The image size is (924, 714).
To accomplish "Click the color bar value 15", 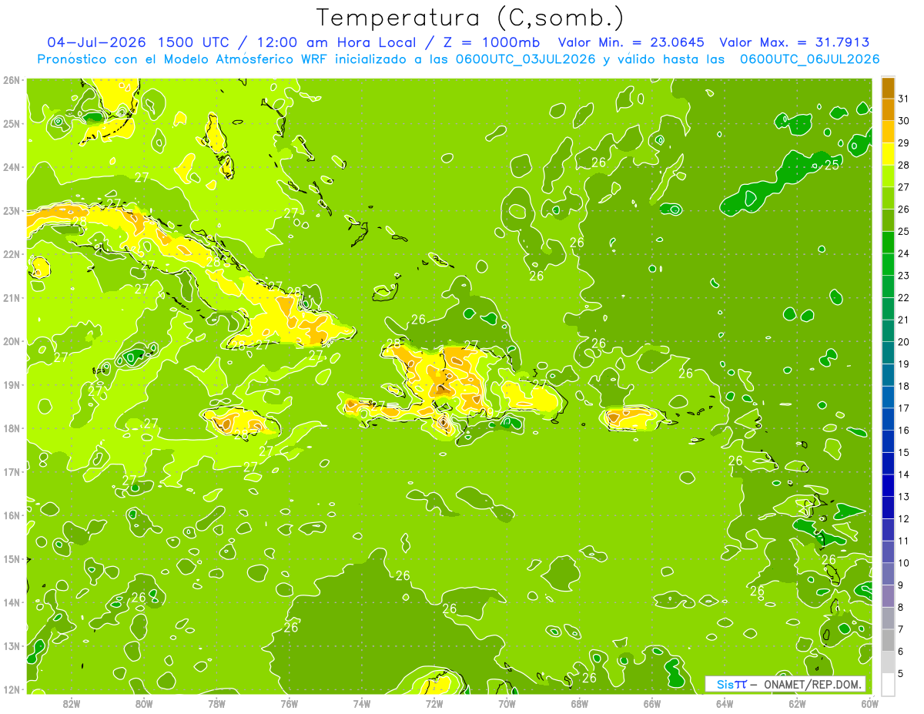I will (x=904, y=453).
